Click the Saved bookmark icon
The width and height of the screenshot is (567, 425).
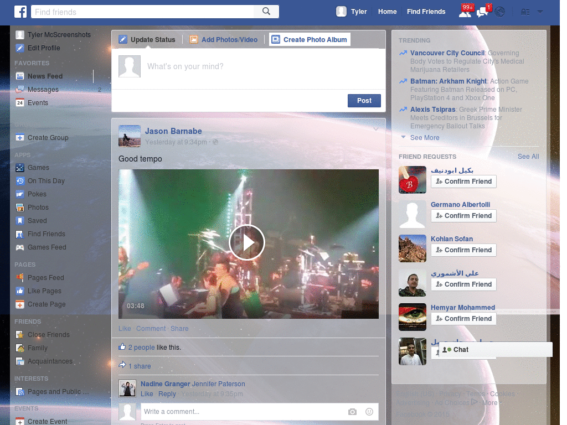click(20, 221)
